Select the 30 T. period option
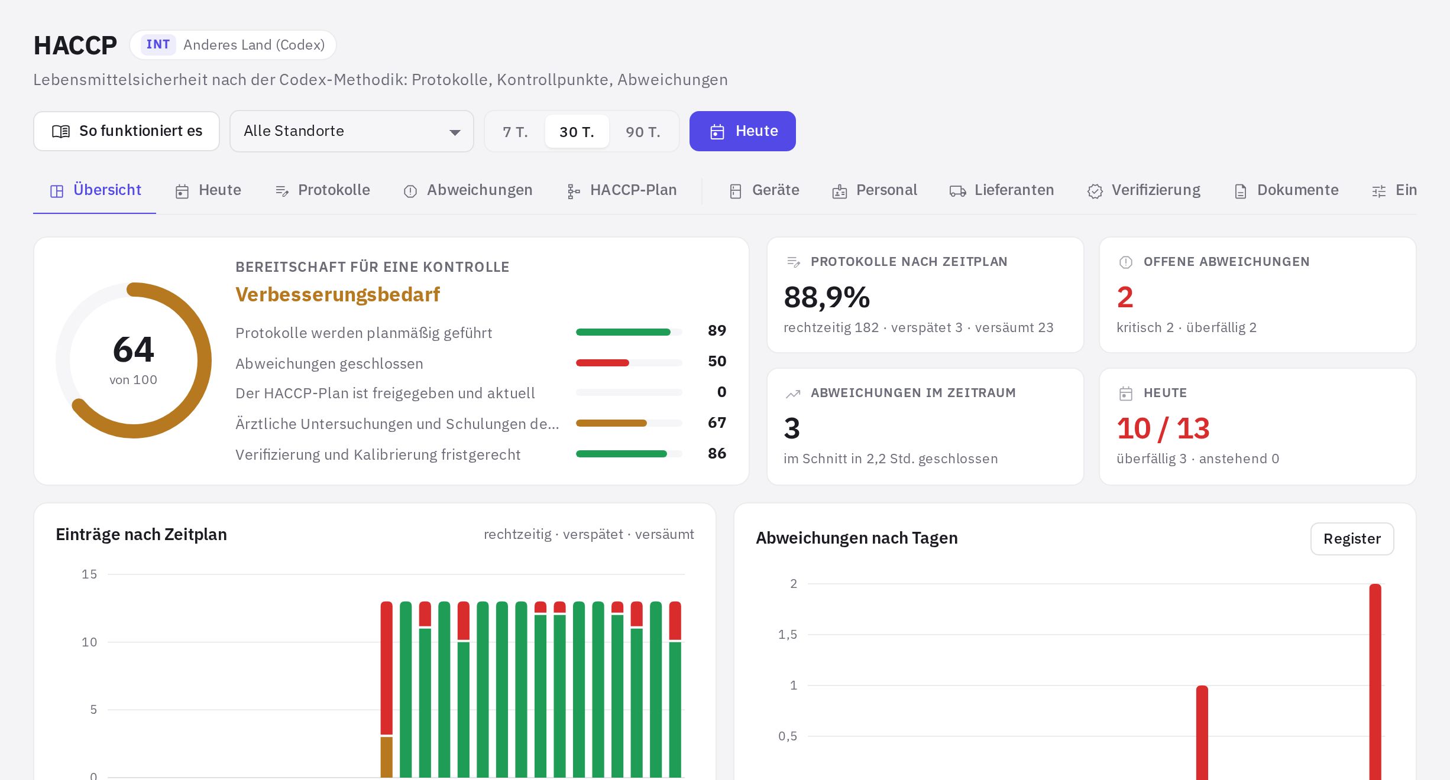The width and height of the screenshot is (1450, 780). 577,131
